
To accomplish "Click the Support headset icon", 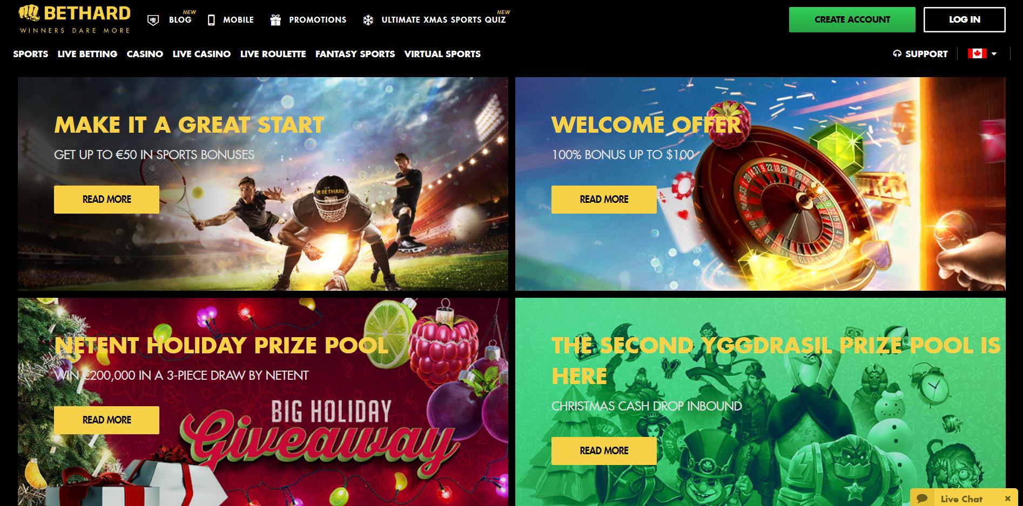I will pyautogui.click(x=897, y=53).
